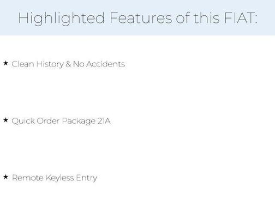Click the word Quick in second bullet
This screenshot has height=206, width=275.
pyautogui.click(x=23, y=121)
